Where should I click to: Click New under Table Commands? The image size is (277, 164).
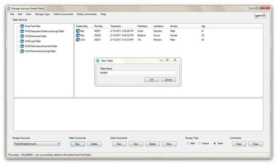[78, 144]
